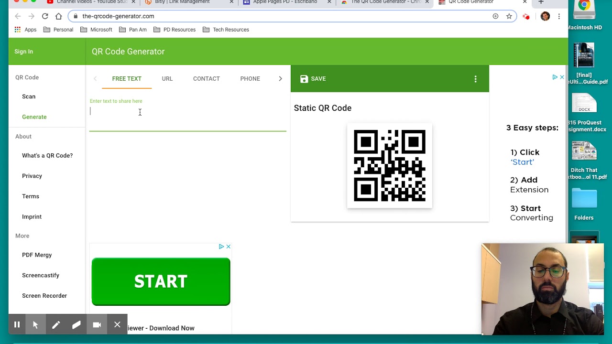Open the PD Resources bookmarks folder
Image resolution: width=612 pixels, height=344 pixels.
tap(175, 30)
